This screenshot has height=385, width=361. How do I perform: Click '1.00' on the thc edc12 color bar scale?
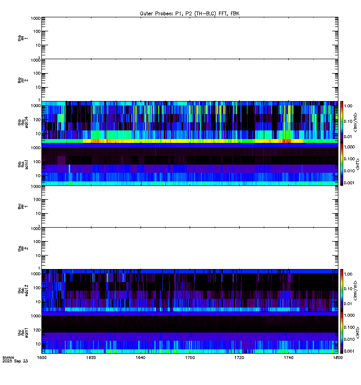pyautogui.click(x=348, y=274)
